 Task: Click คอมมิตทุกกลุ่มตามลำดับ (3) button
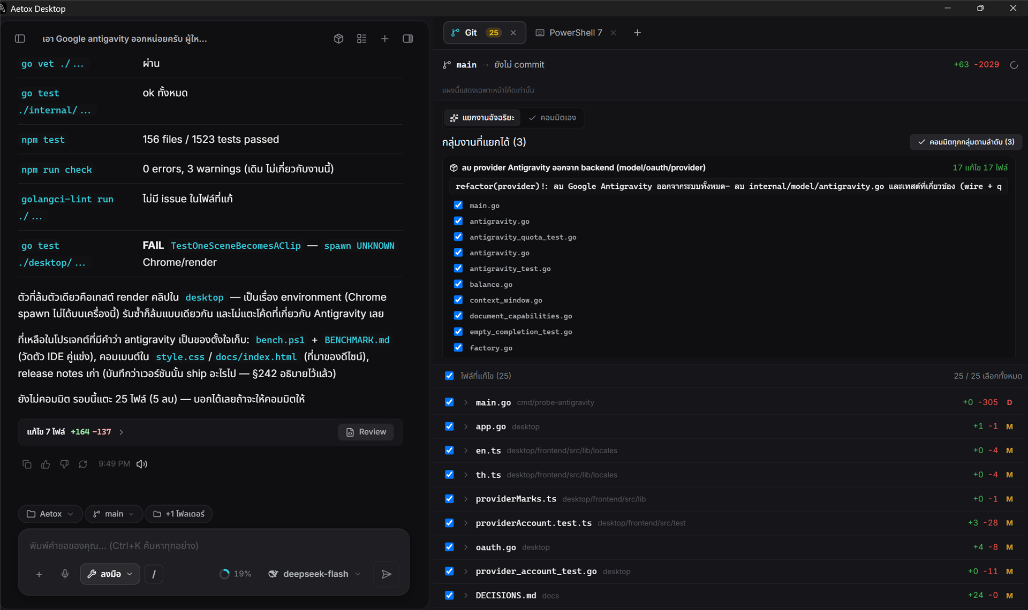966,142
